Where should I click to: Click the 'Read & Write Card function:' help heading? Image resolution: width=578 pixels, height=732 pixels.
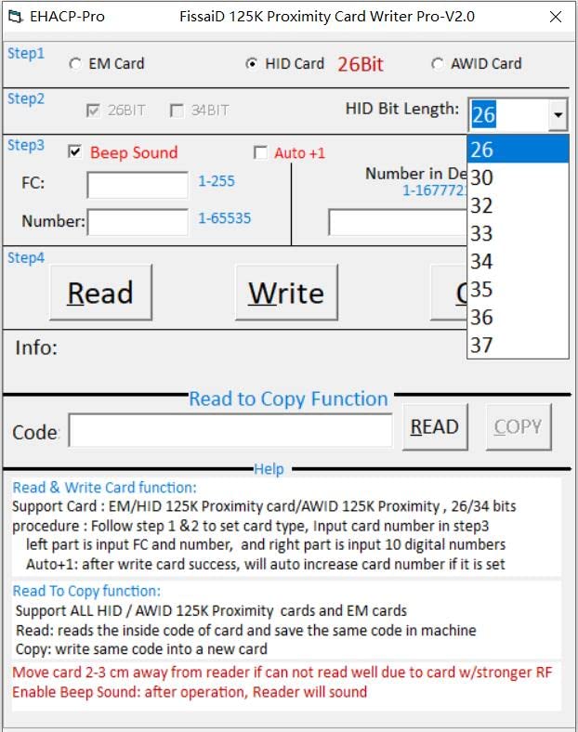(105, 488)
